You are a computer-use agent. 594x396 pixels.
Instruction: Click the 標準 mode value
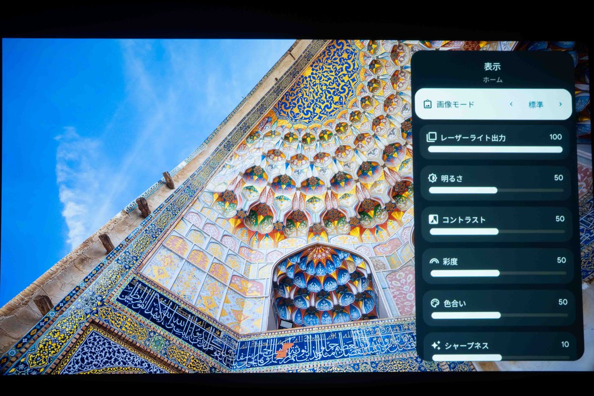point(536,104)
